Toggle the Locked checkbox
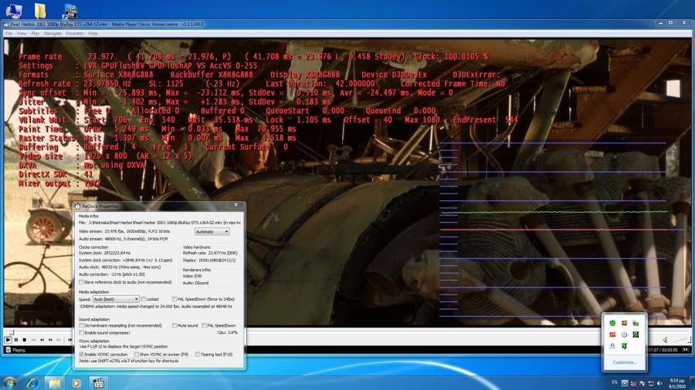 tap(144, 299)
